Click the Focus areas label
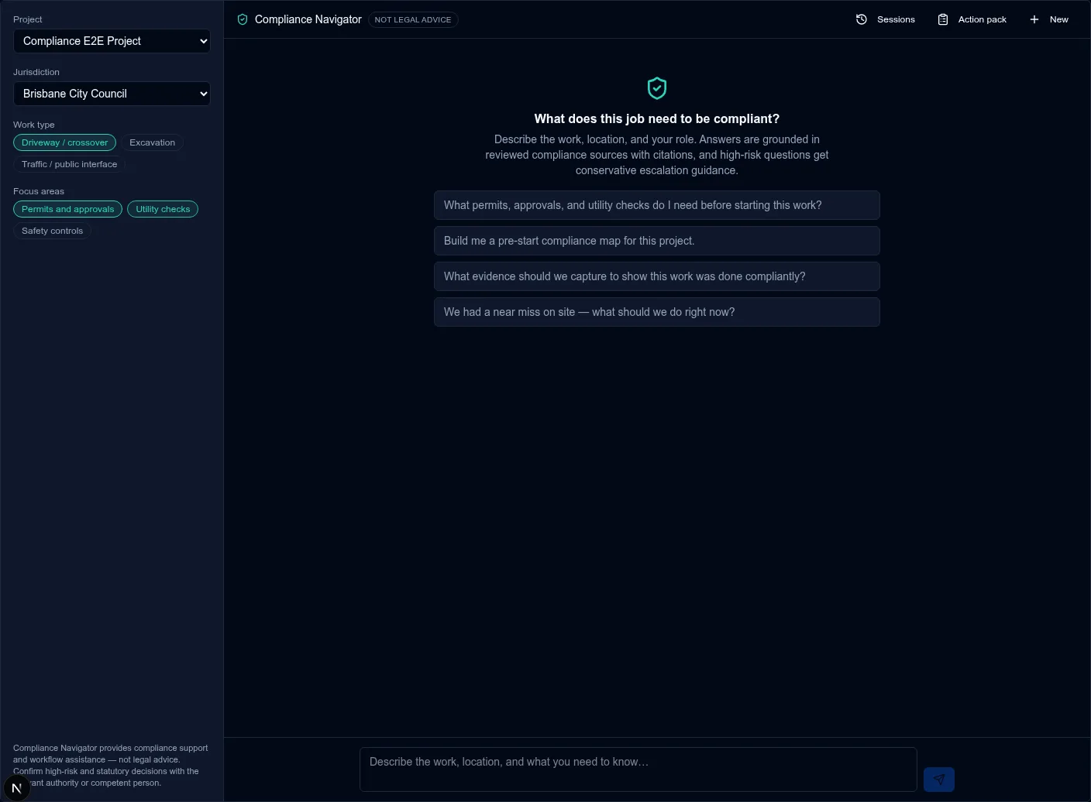 pyautogui.click(x=39, y=191)
